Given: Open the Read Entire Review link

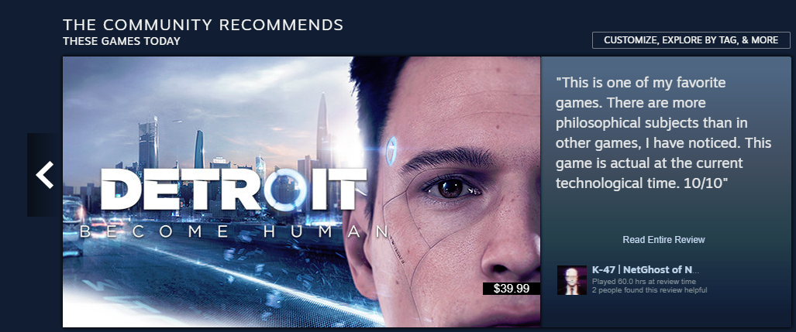Looking at the screenshot, I should pyautogui.click(x=663, y=239).
